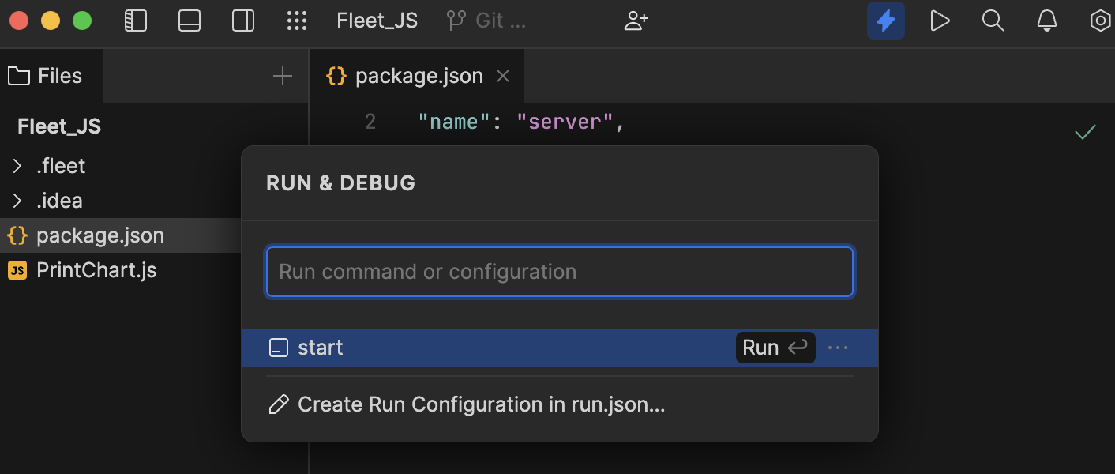Disable Smart Mode via the lightning icon

pyautogui.click(x=885, y=21)
